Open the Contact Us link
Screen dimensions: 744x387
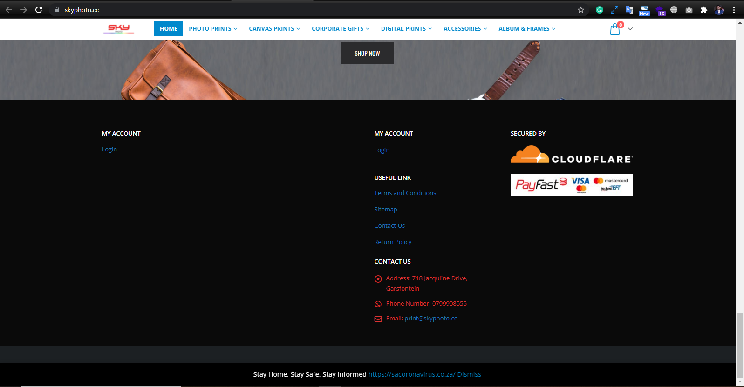point(389,226)
